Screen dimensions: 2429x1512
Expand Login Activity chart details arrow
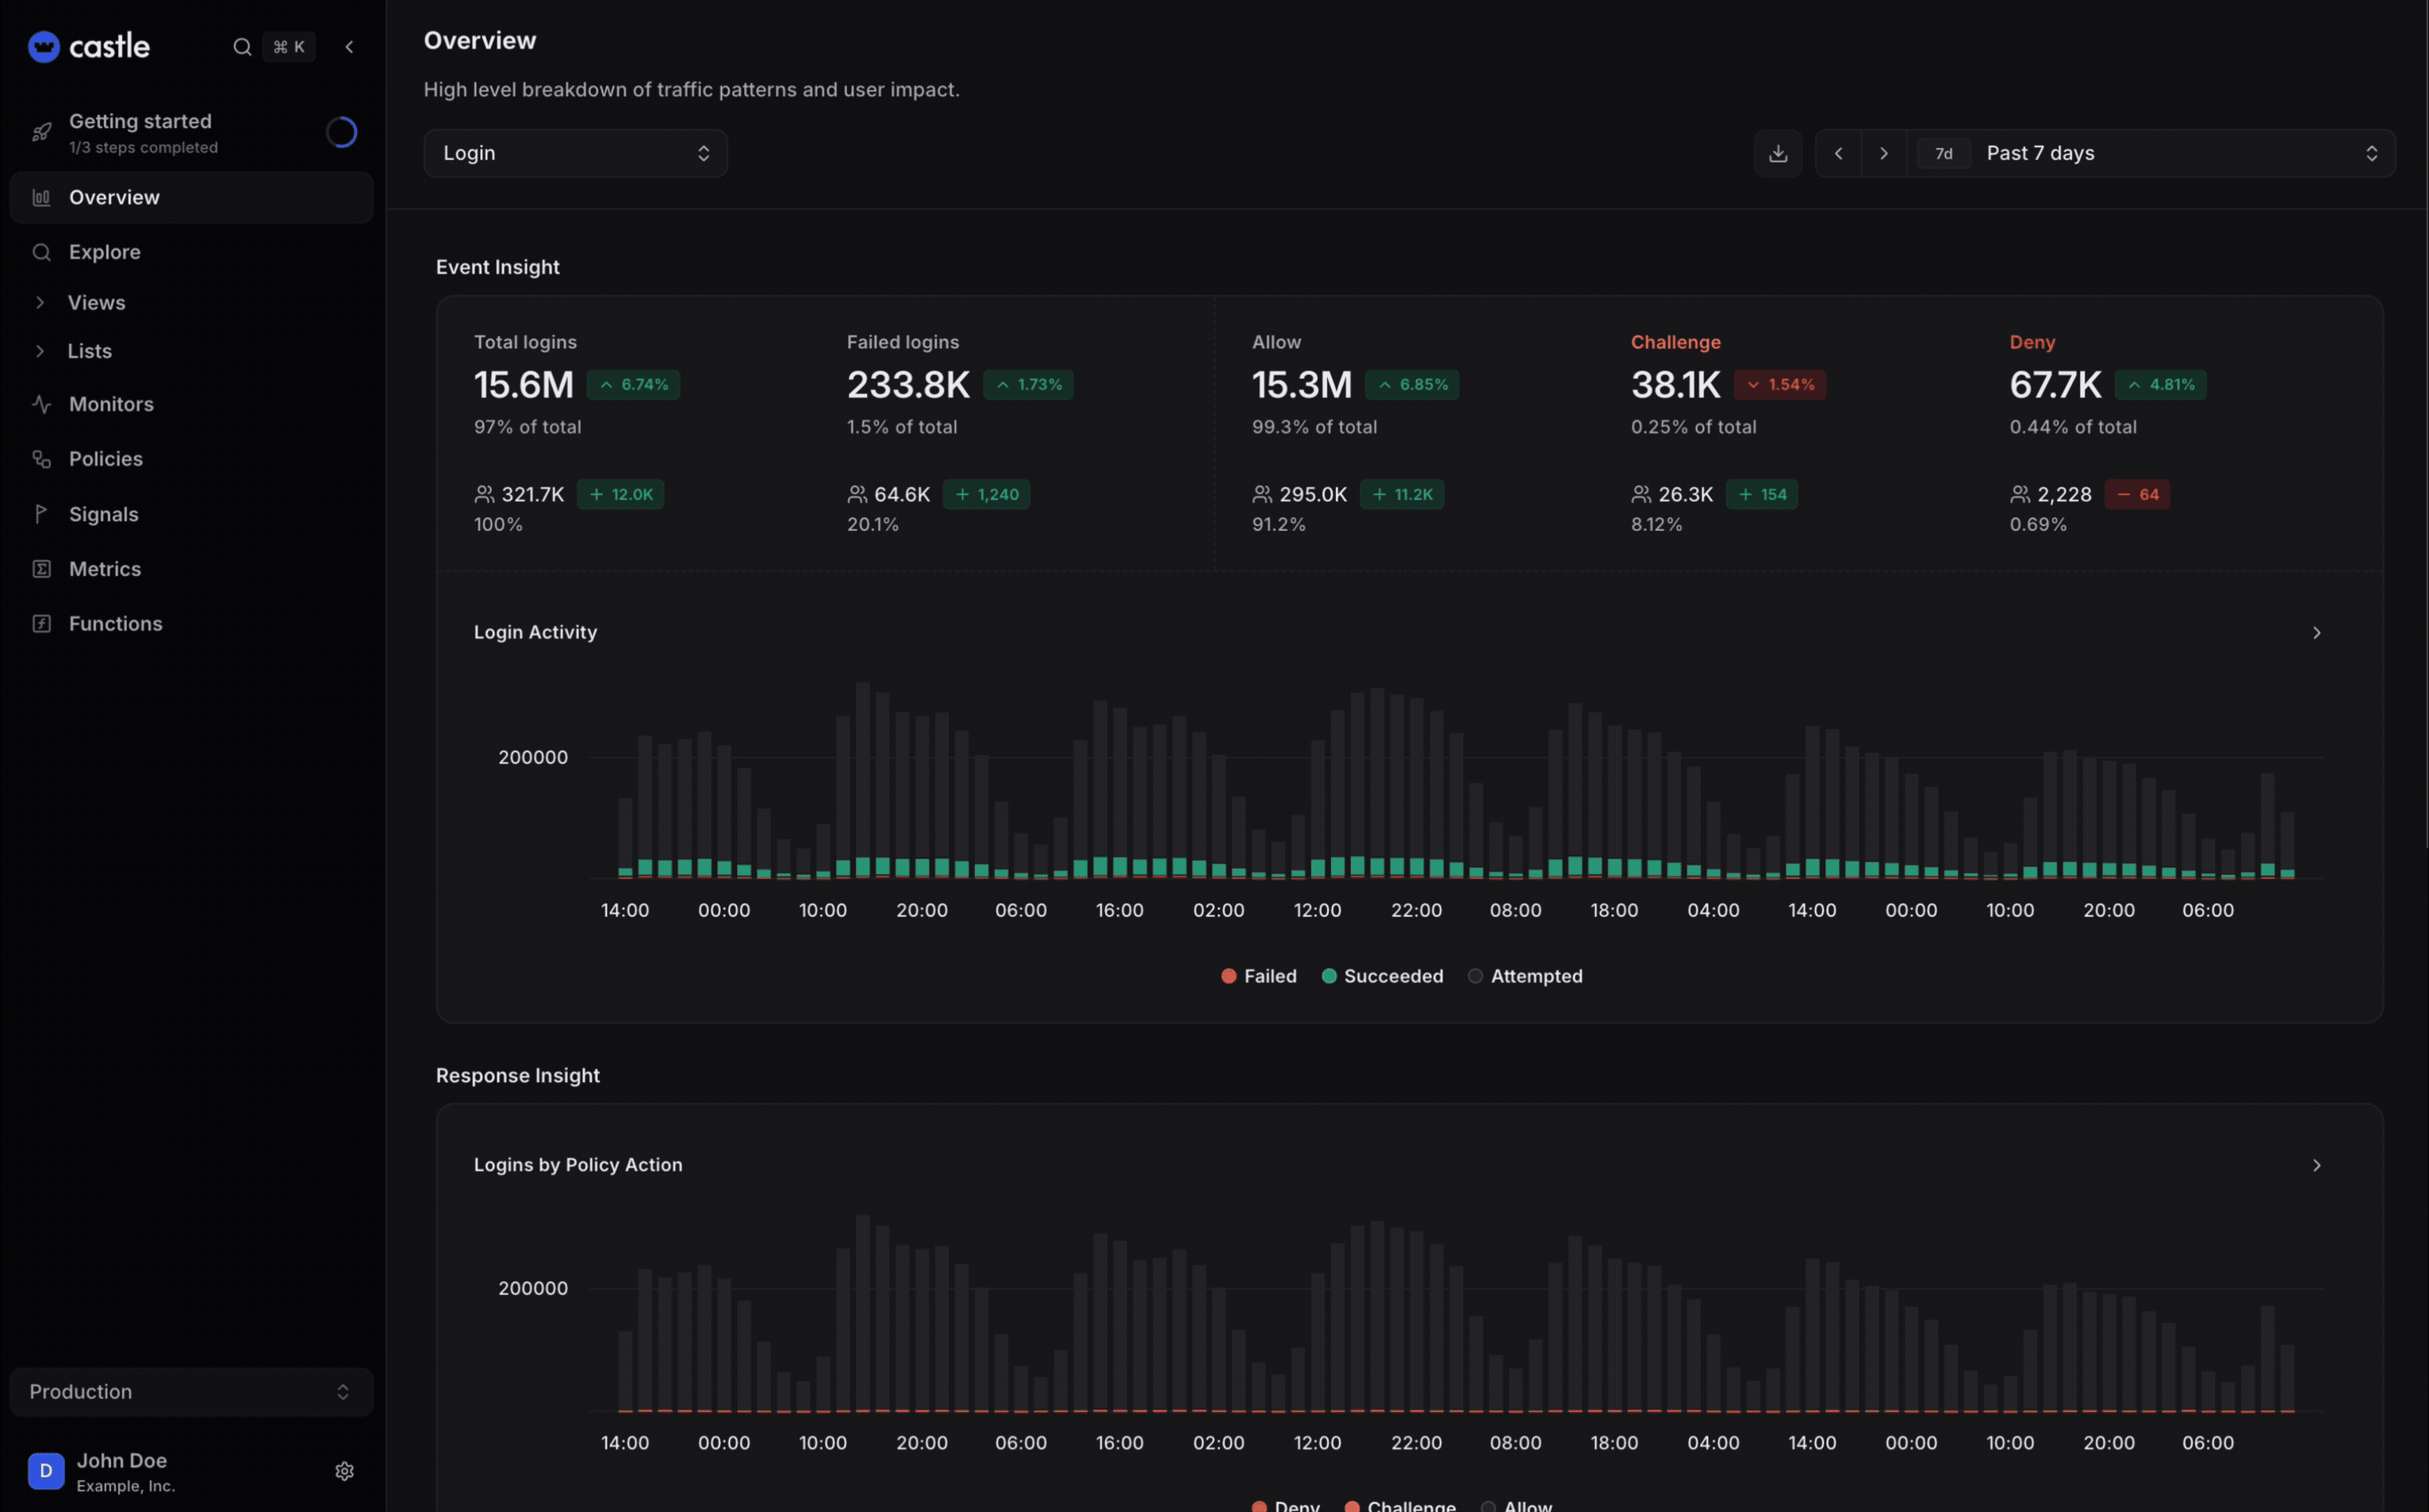[x=2316, y=633]
